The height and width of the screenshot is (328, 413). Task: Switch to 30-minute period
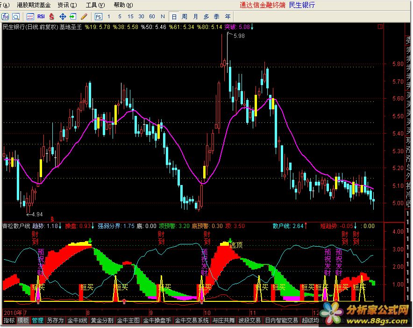point(141,17)
